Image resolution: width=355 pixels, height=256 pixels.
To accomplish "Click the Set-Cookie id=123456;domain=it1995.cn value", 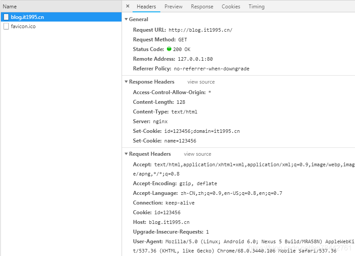I will point(202,131).
